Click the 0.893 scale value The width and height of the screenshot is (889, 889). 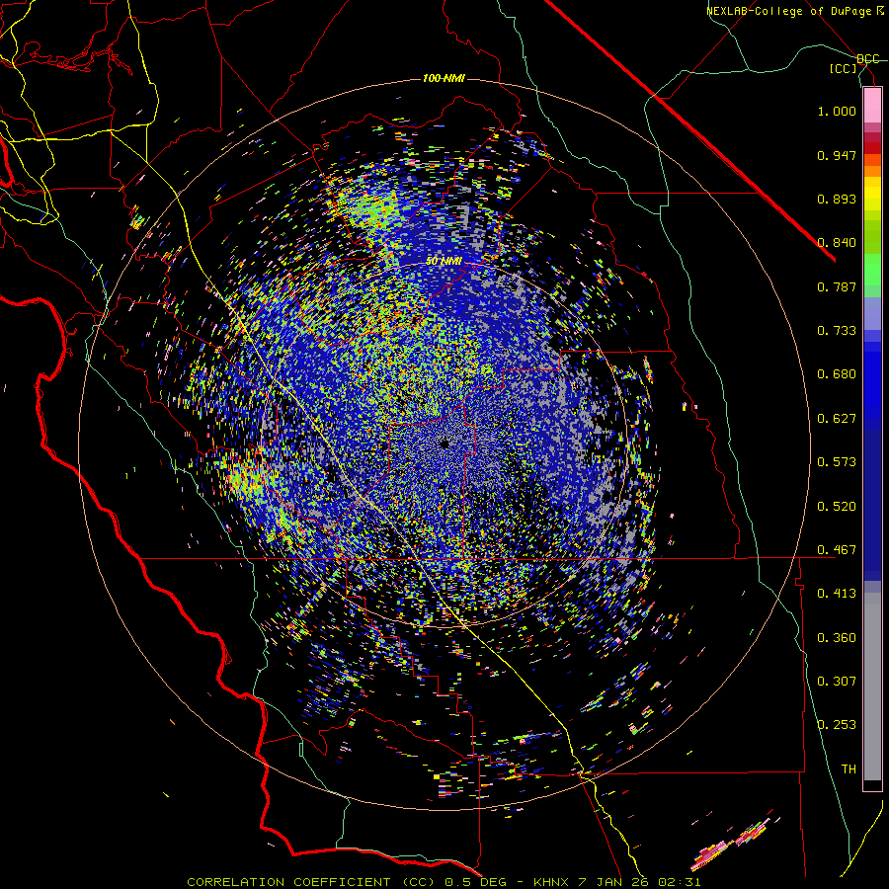click(x=837, y=199)
